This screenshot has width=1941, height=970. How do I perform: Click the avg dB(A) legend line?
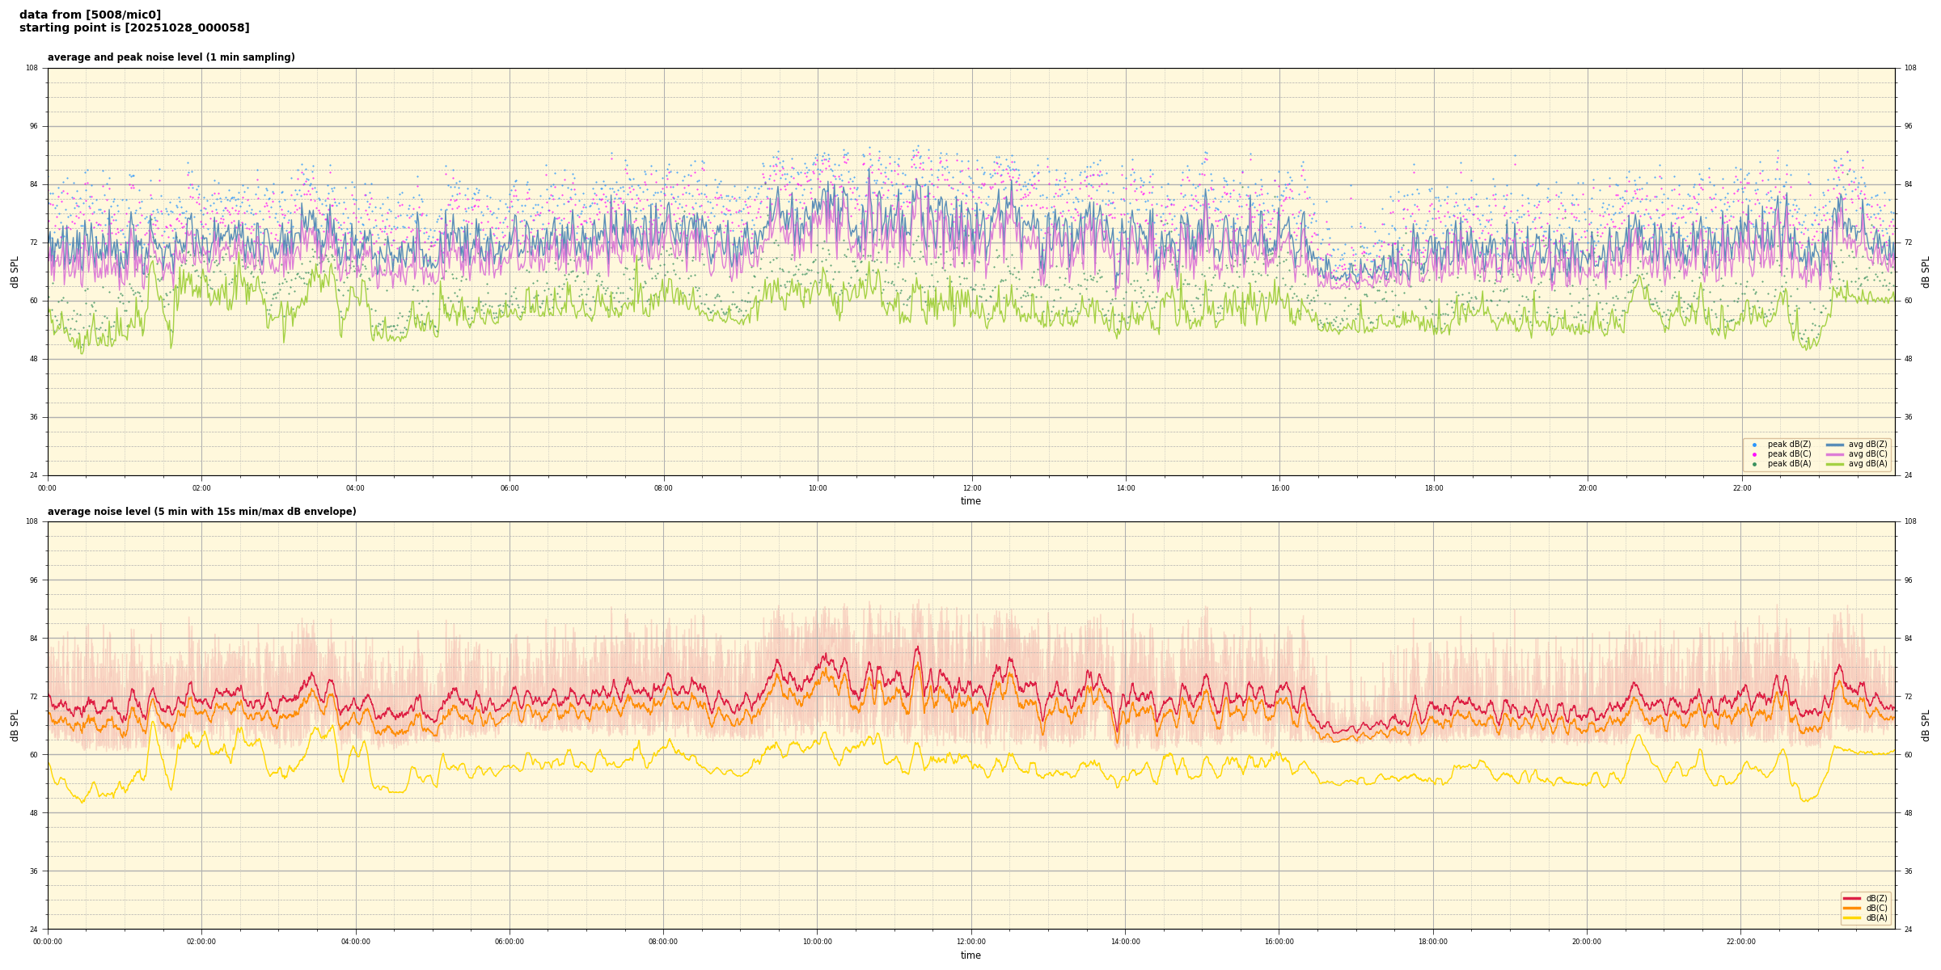(1834, 464)
